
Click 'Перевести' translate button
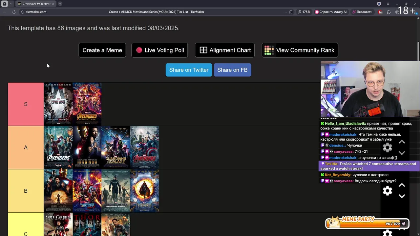[363, 12]
